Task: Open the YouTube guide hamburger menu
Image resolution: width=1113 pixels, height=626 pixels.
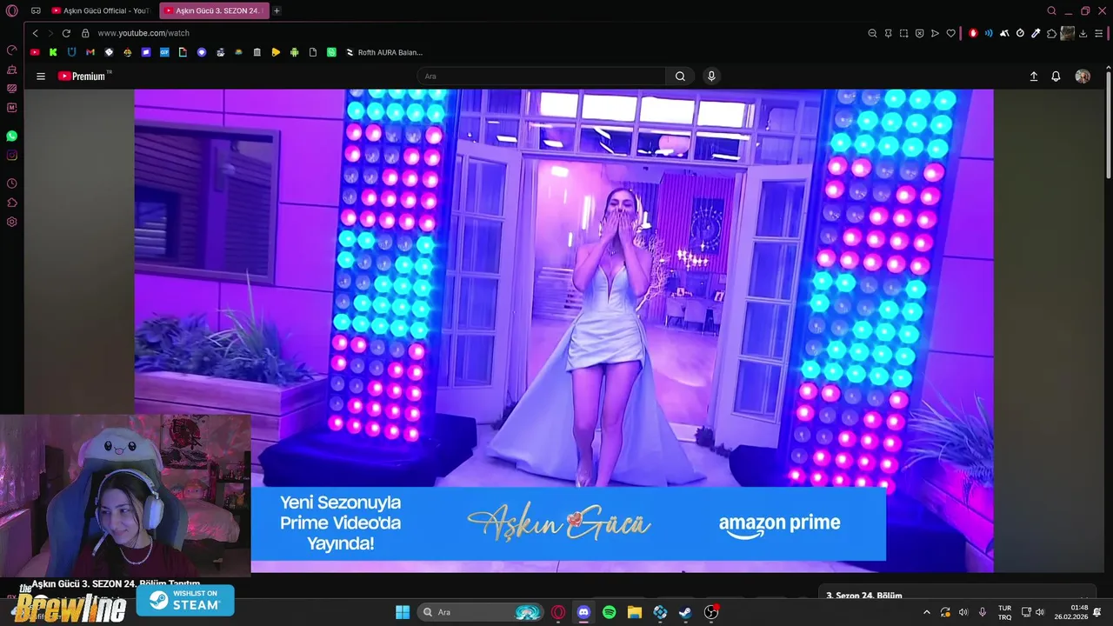Action: [x=40, y=77]
